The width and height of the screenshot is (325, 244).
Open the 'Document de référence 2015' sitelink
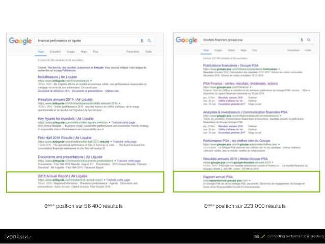54,91
